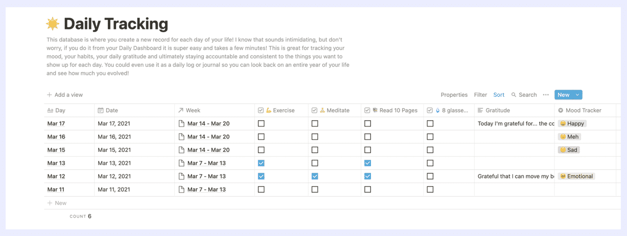Open the Exercise column header menu
This screenshot has height=236, width=627.
(282, 110)
